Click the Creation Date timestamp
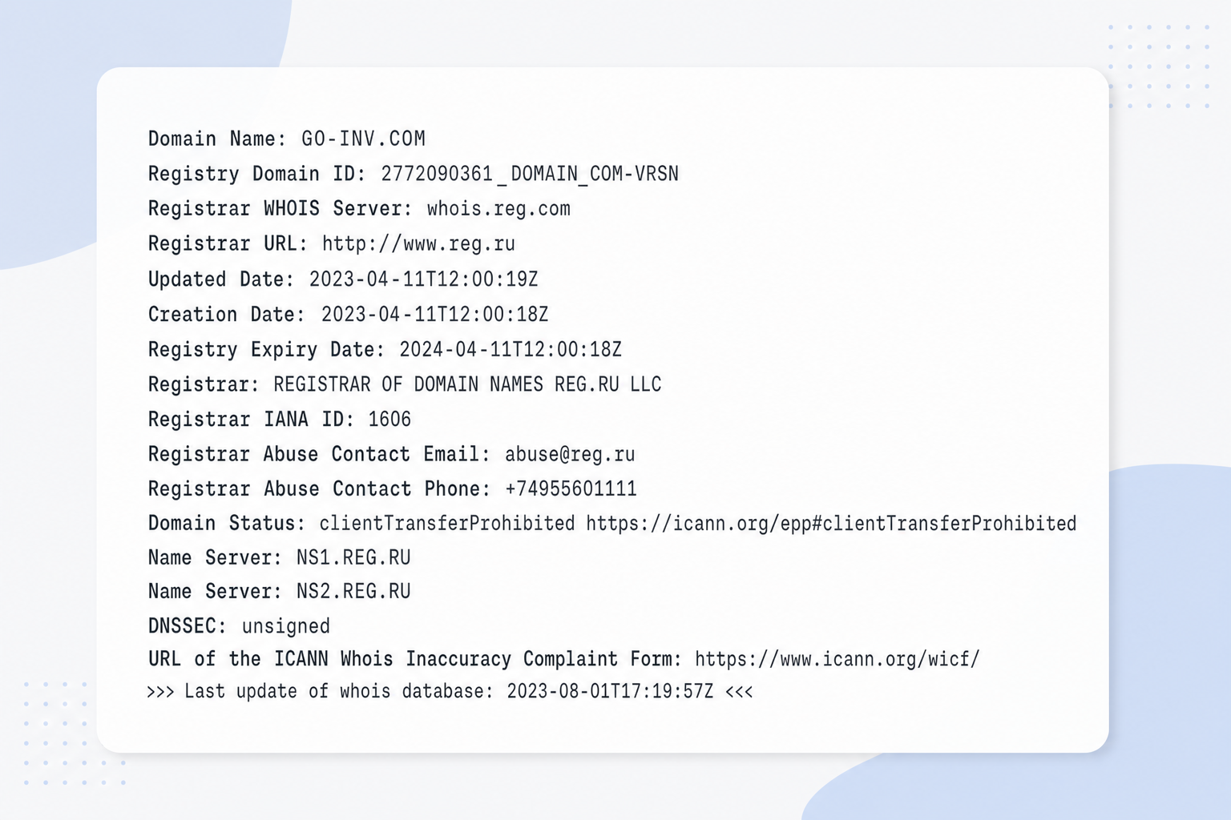This screenshot has height=820, width=1231. pos(435,315)
